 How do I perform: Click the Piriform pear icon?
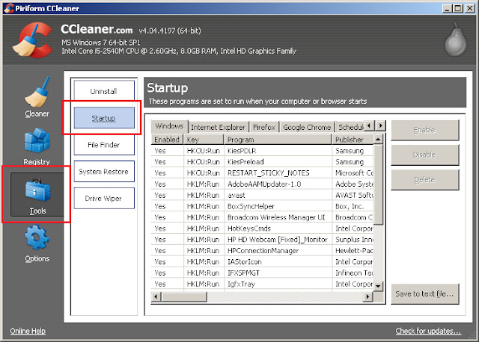click(456, 40)
